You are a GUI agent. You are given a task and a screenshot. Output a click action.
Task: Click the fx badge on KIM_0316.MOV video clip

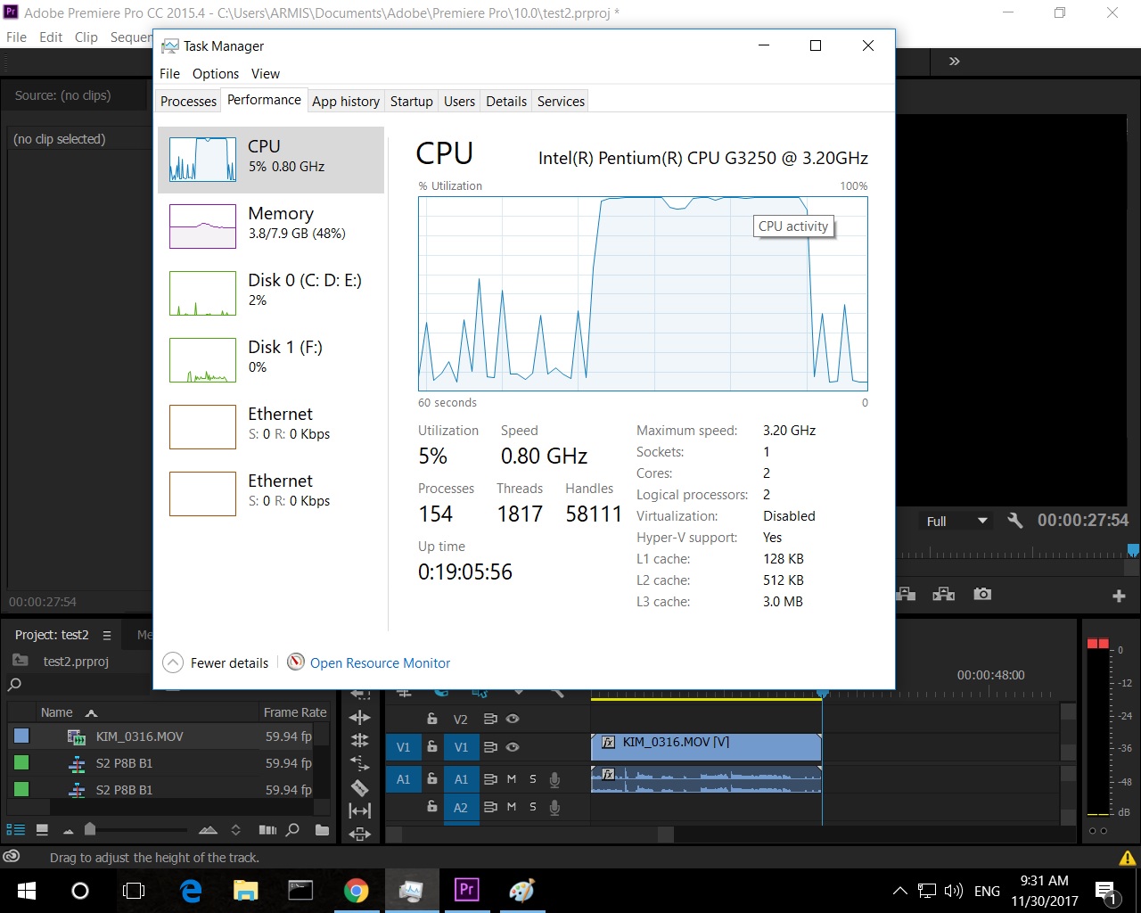[609, 742]
